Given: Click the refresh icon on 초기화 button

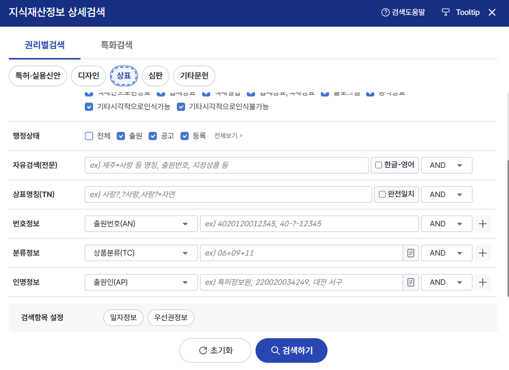Looking at the screenshot, I should point(203,350).
